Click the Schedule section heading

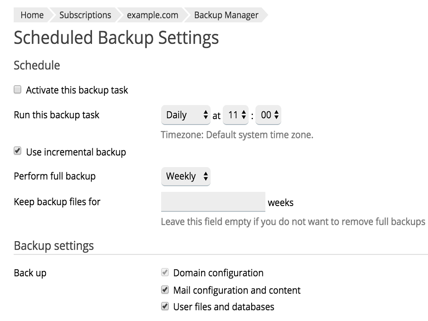tap(37, 65)
